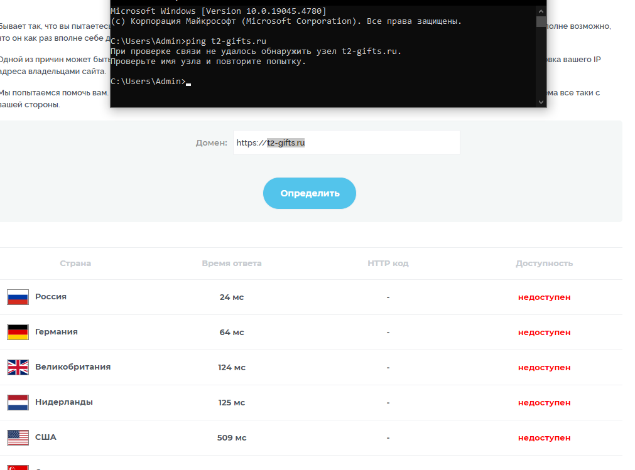
Task: Click недоступен status in Россия row
Action: point(545,297)
